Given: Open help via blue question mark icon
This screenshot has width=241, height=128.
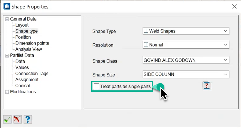Looking at the screenshot, I should [28, 119].
